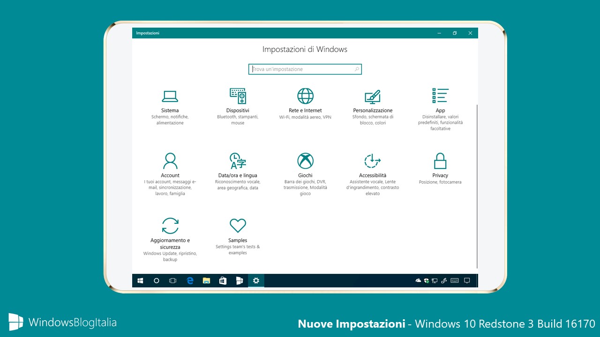The image size is (600, 337).
Task: Open the Store bag icon on the taskbar
Action: [x=223, y=280]
